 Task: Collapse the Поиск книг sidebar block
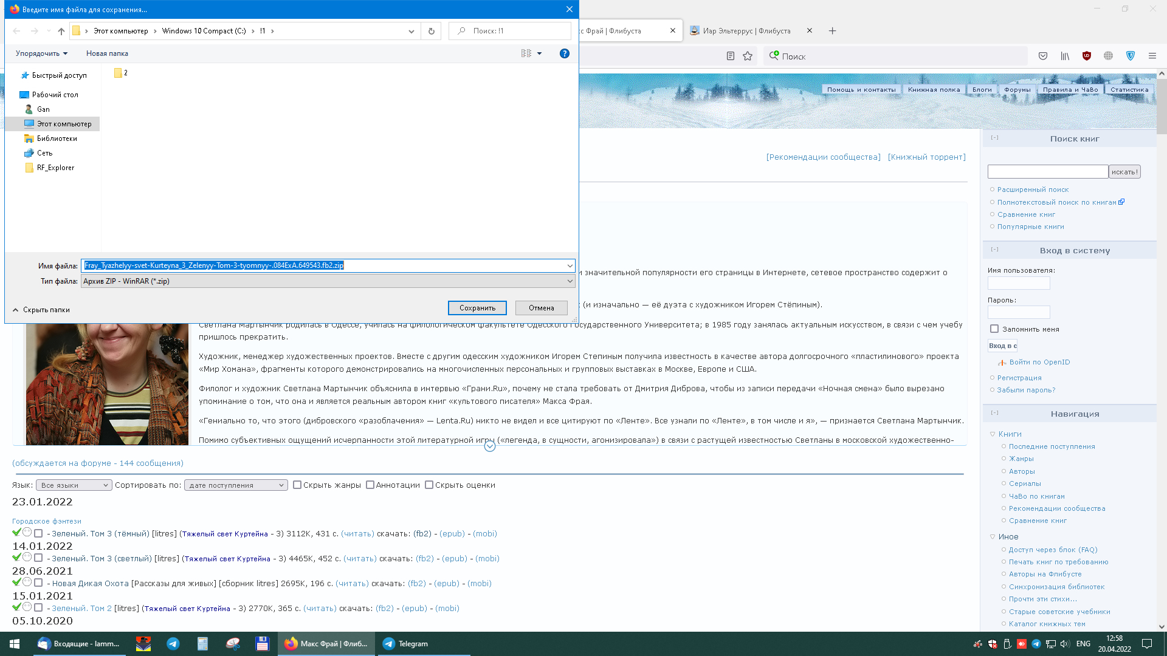pyautogui.click(x=994, y=138)
